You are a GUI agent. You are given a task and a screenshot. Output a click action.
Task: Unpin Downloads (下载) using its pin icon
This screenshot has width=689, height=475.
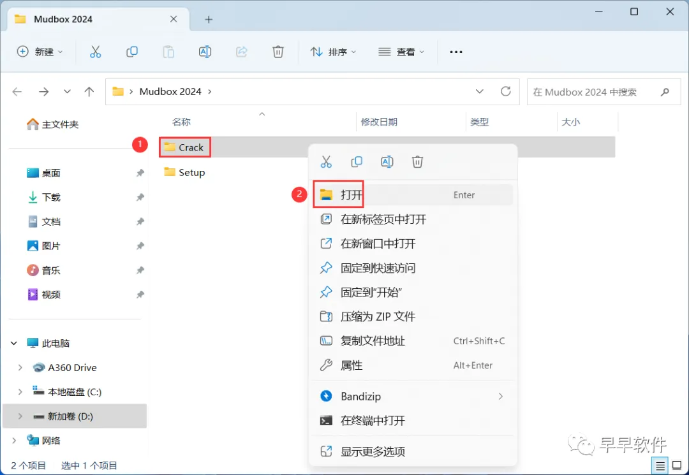(x=140, y=197)
